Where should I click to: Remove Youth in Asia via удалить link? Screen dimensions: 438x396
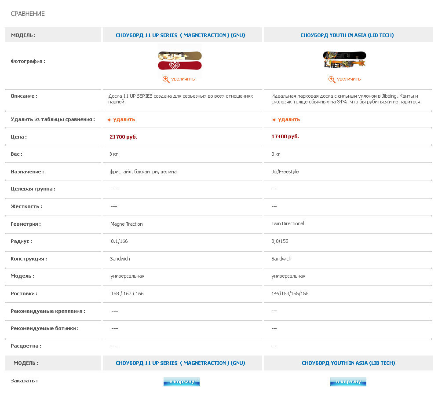(x=289, y=120)
